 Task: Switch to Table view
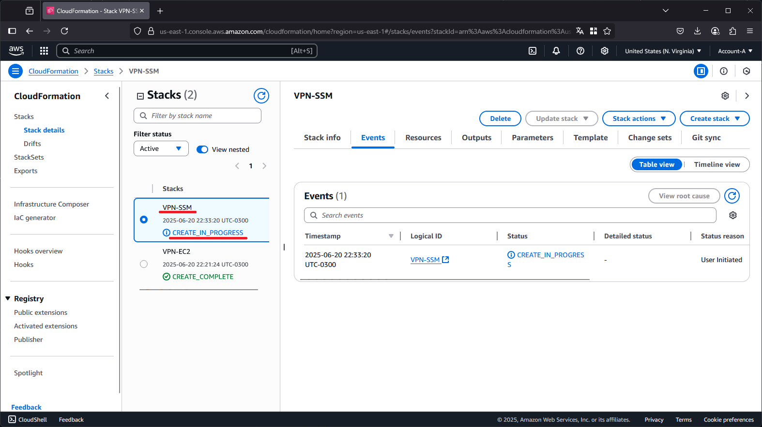[656, 164]
